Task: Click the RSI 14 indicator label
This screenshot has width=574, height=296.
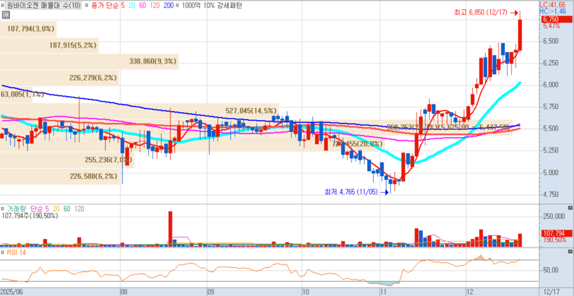Action: click(x=16, y=252)
